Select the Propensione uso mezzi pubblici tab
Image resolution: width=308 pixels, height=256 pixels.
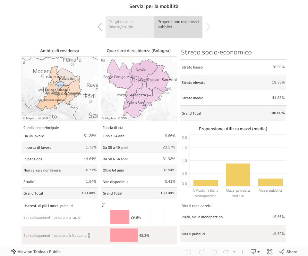pyautogui.click(x=178, y=27)
